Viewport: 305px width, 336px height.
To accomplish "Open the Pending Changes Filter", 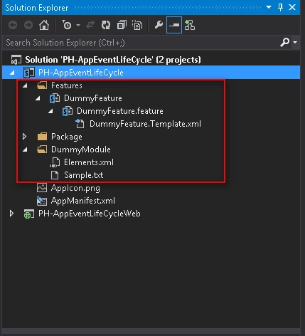I will point(67,25).
